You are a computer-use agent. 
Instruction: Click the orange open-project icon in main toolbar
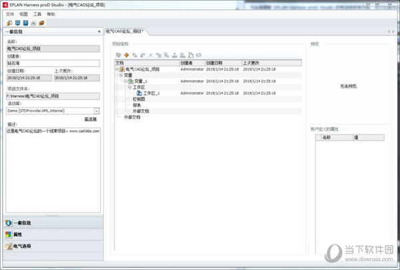coord(9,23)
